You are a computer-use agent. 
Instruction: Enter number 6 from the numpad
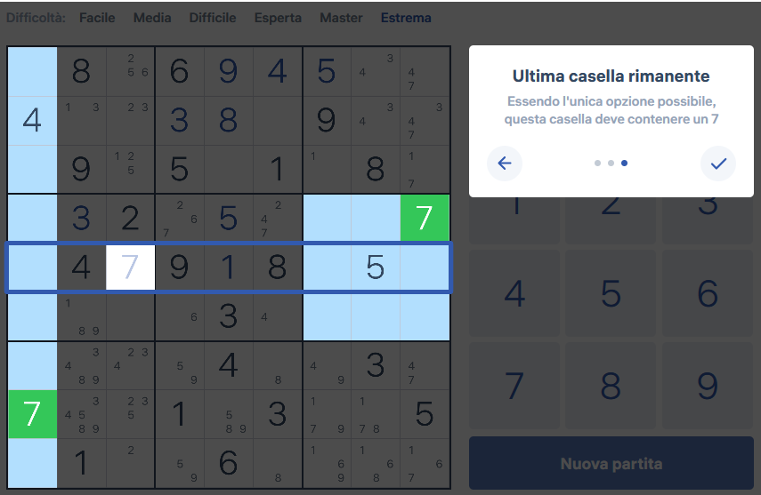tap(708, 293)
